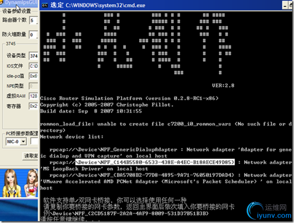Click the PC桥接参数配置 group label

pyautogui.click(x=22, y=134)
